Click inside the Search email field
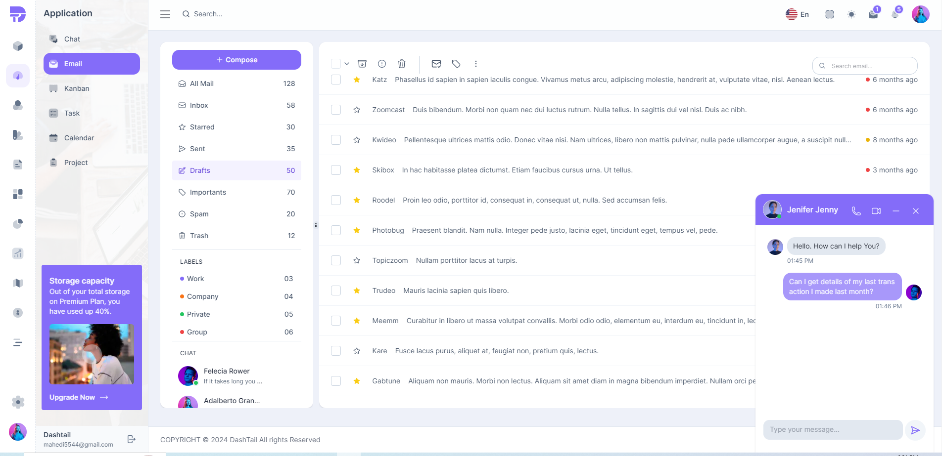 865,66
